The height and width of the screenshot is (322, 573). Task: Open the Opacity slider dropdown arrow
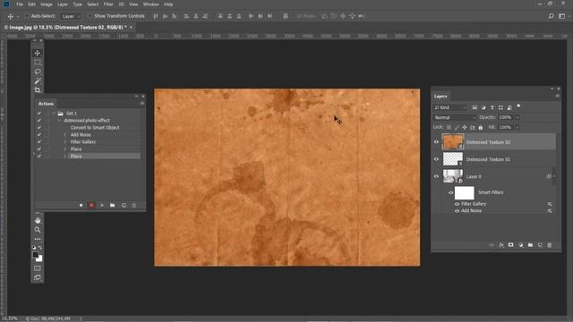pyautogui.click(x=517, y=117)
